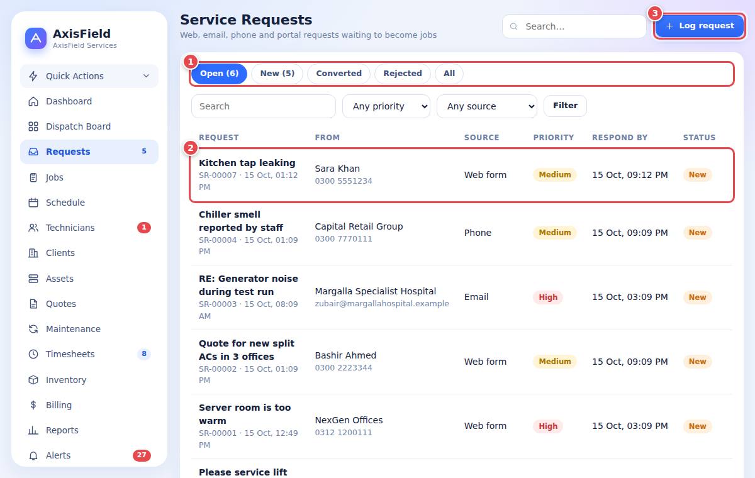Click the Requests inbox icon

pos(33,152)
